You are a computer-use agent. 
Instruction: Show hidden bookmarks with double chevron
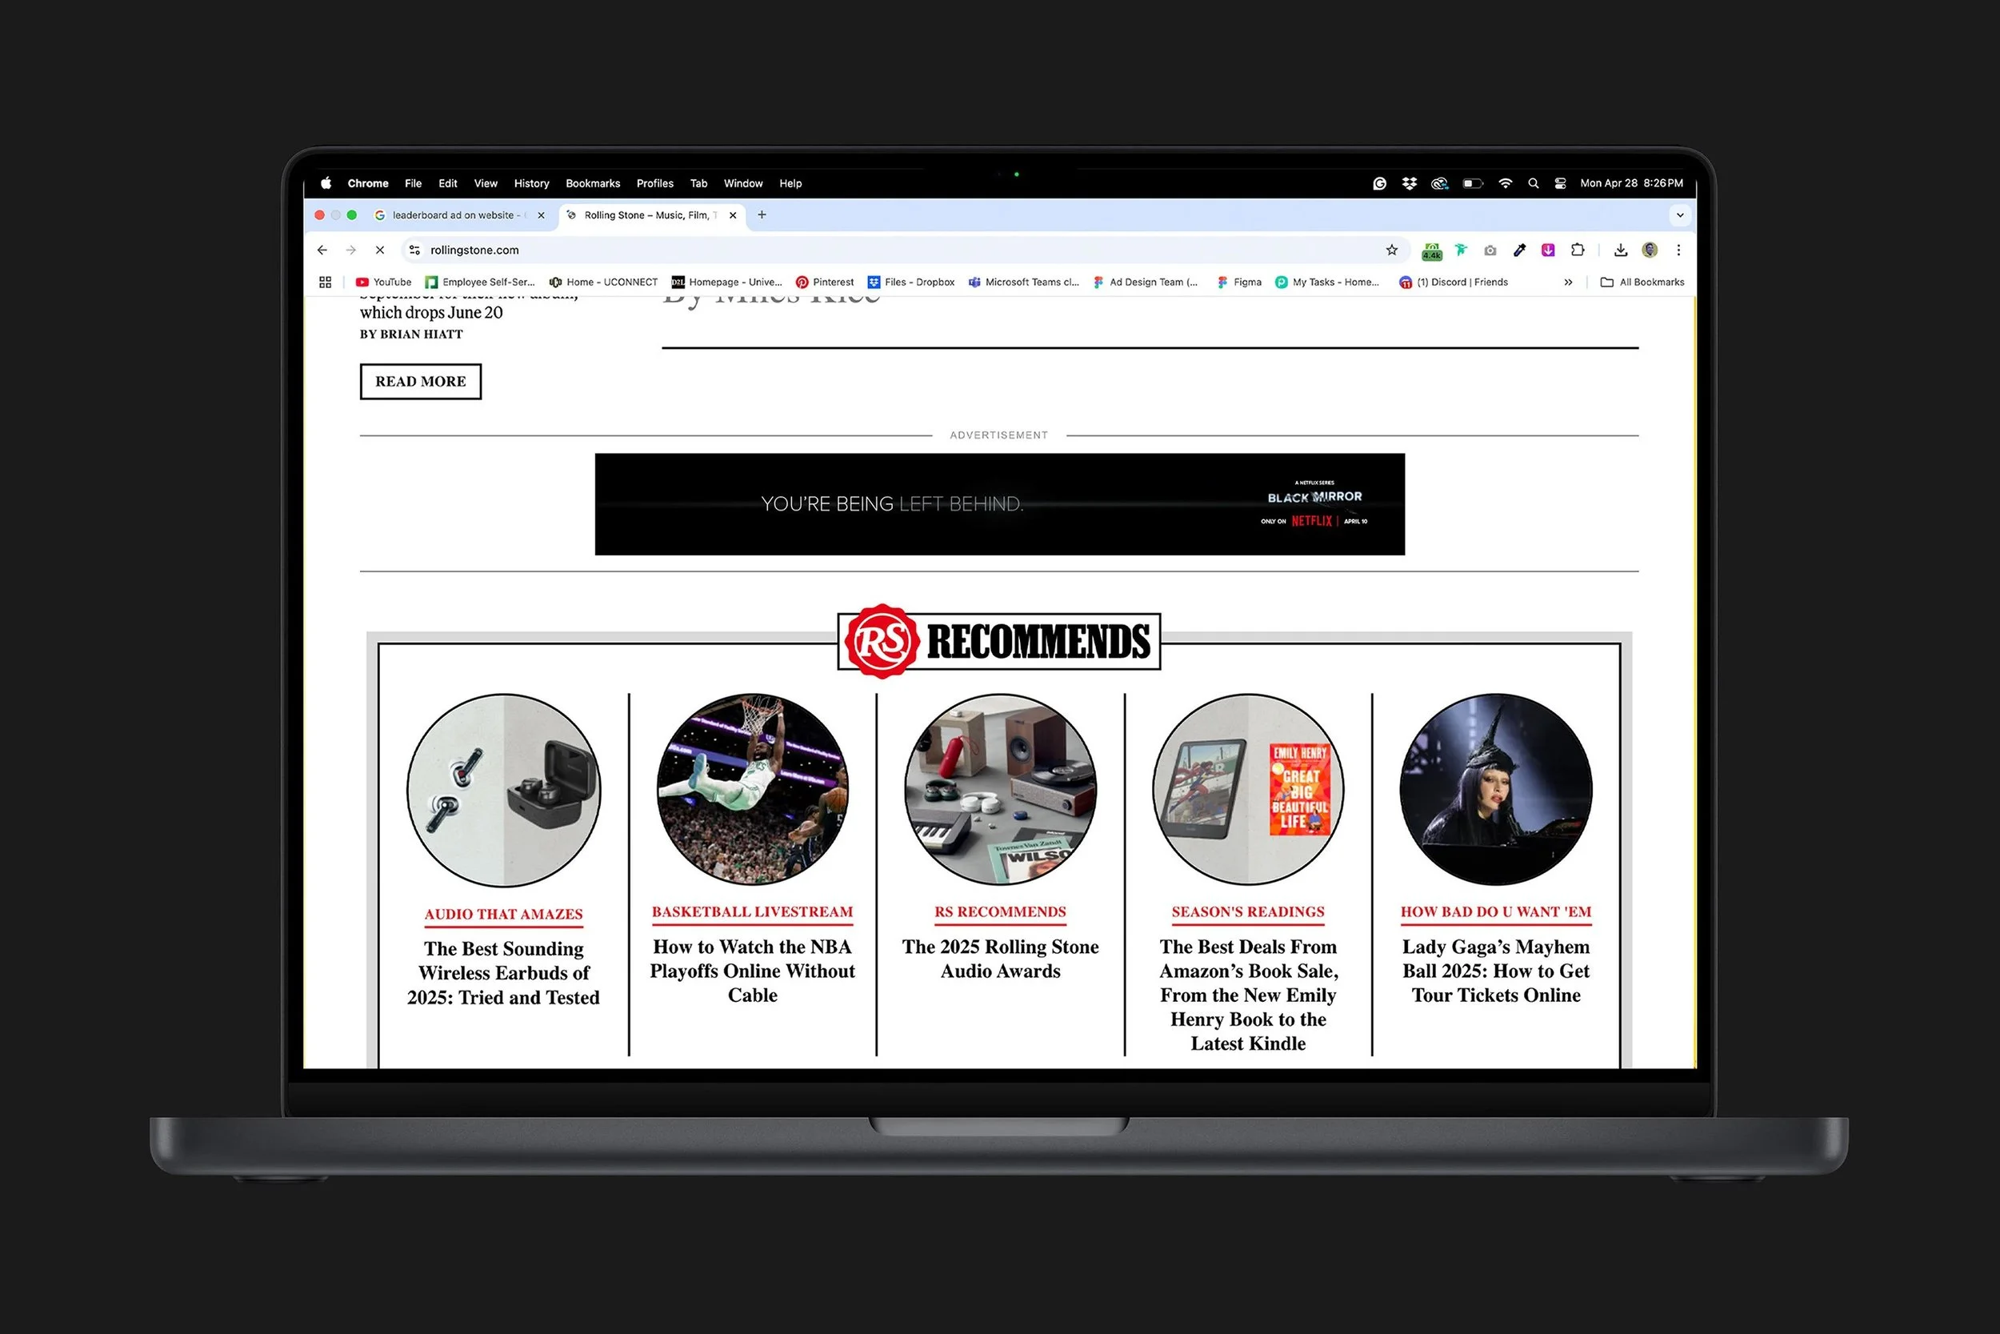click(1568, 282)
